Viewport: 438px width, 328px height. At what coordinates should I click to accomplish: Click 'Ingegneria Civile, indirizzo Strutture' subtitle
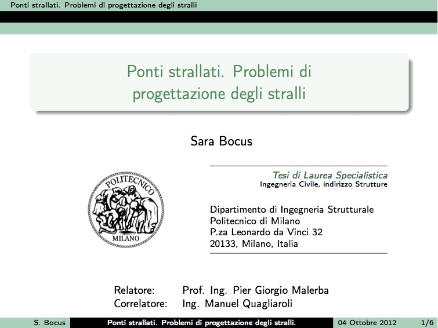tap(323, 184)
